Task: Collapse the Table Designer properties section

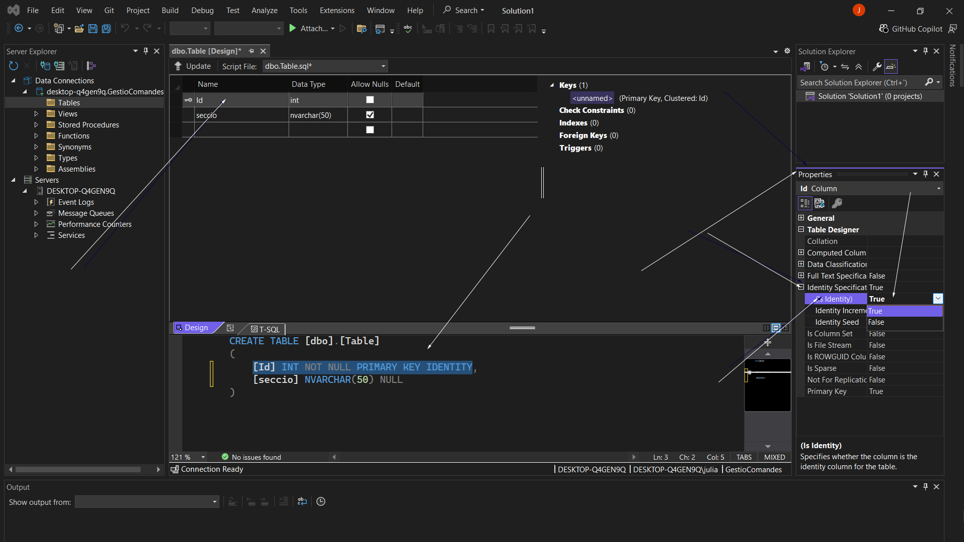Action: point(801,229)
